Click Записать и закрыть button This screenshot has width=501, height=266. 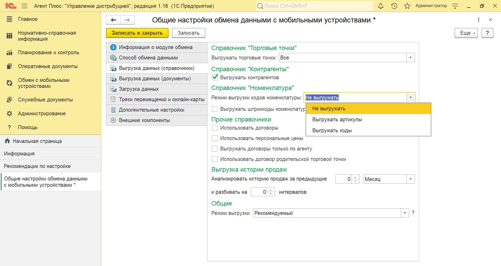coord(137,33)
